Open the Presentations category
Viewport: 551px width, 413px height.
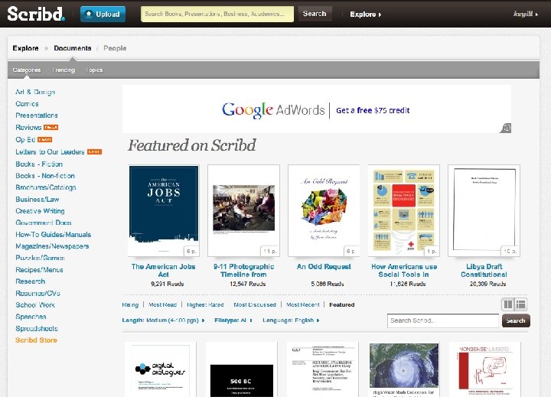[x=37, y=115]
